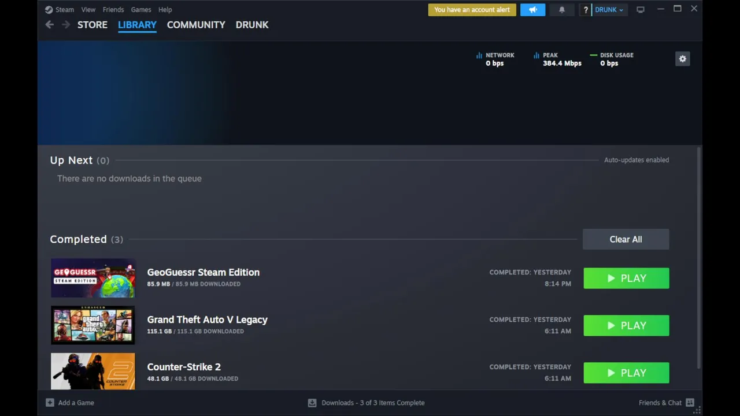The image size is (740, 416).
Task: Click the Auto-updates enabled label
Action: (x=637, y=160)
